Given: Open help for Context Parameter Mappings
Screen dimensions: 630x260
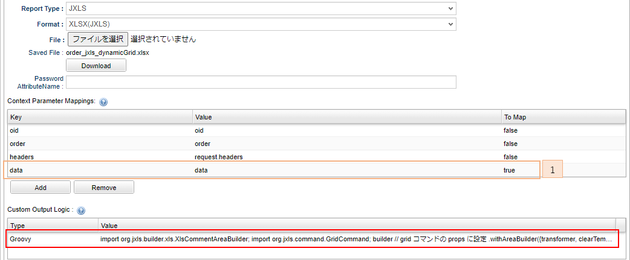Looking at the screenshot, I should (x=103, y=102).
